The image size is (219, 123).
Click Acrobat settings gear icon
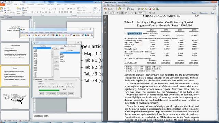[x=139, y=9]
